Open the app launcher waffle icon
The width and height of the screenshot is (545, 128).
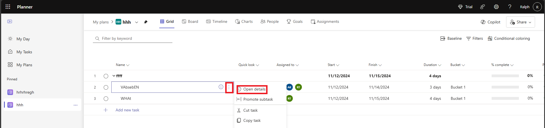click(x=8, y=7)
